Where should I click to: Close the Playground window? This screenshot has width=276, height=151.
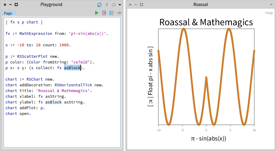click(5, 5)
